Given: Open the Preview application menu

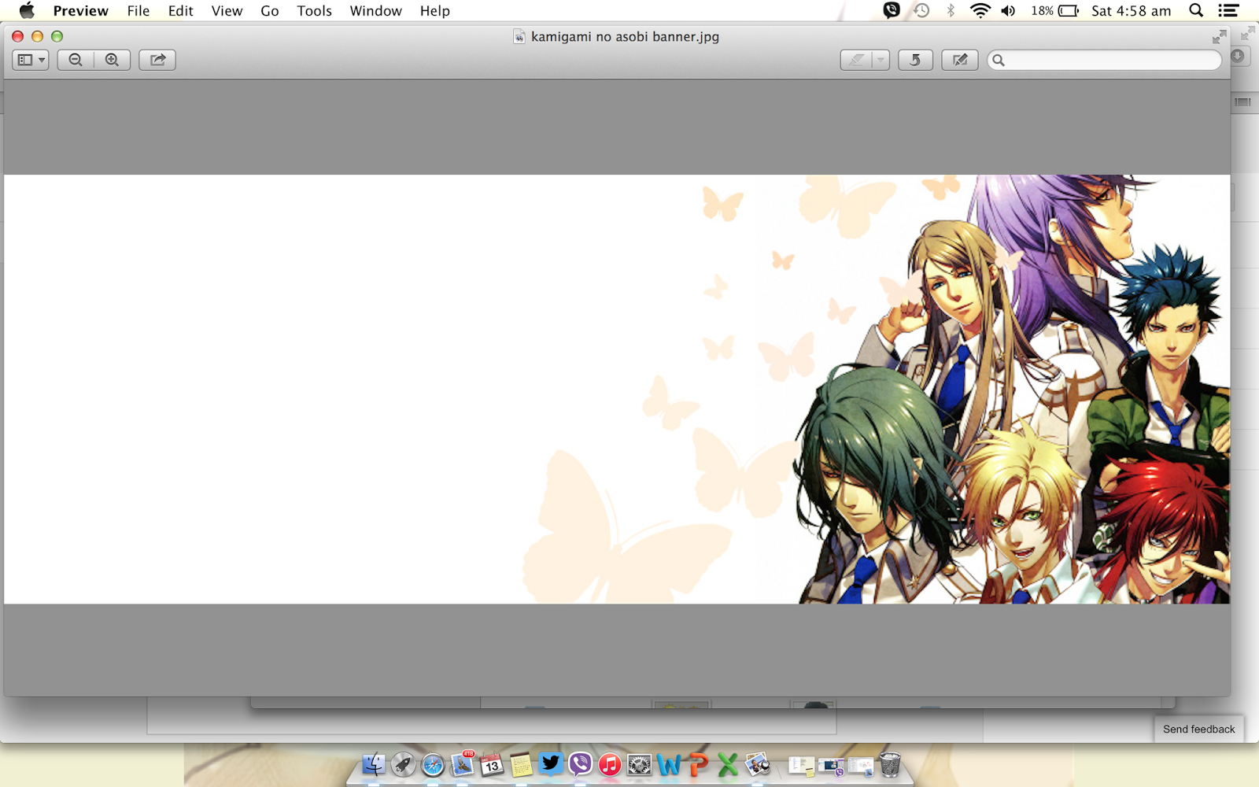Looking at the screenshot, I should click(81, 10).
